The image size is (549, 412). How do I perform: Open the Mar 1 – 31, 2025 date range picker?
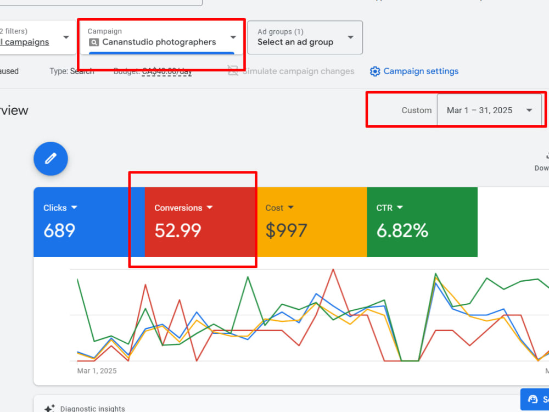click(490, 110)
